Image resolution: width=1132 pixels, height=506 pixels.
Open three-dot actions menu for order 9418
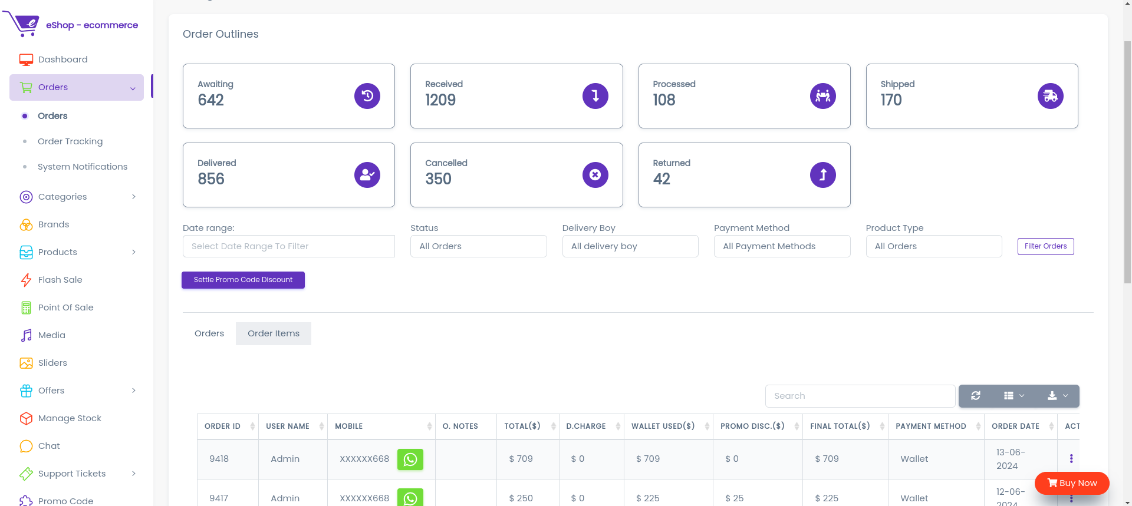tap(1071, 459)
